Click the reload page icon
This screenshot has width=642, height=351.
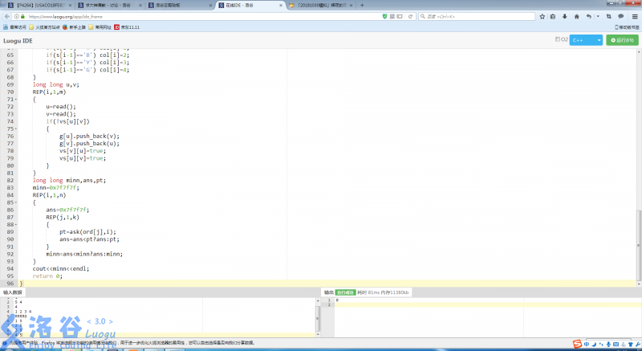(409, 15)
